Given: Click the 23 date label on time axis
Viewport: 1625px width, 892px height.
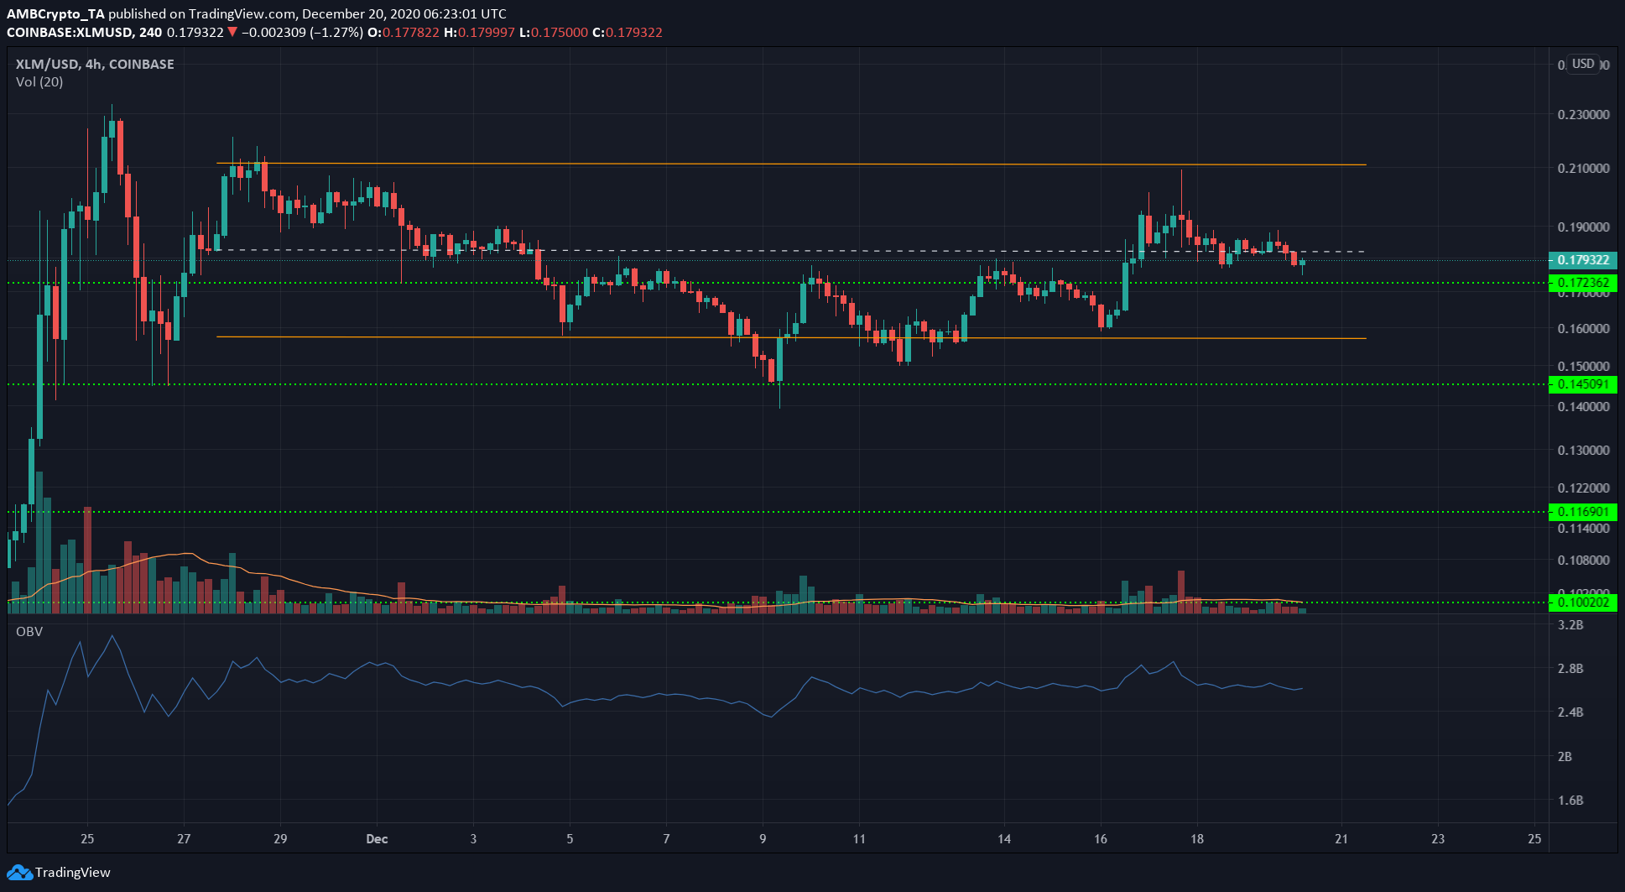Looking at the screenshot, I should point(1438,839).
